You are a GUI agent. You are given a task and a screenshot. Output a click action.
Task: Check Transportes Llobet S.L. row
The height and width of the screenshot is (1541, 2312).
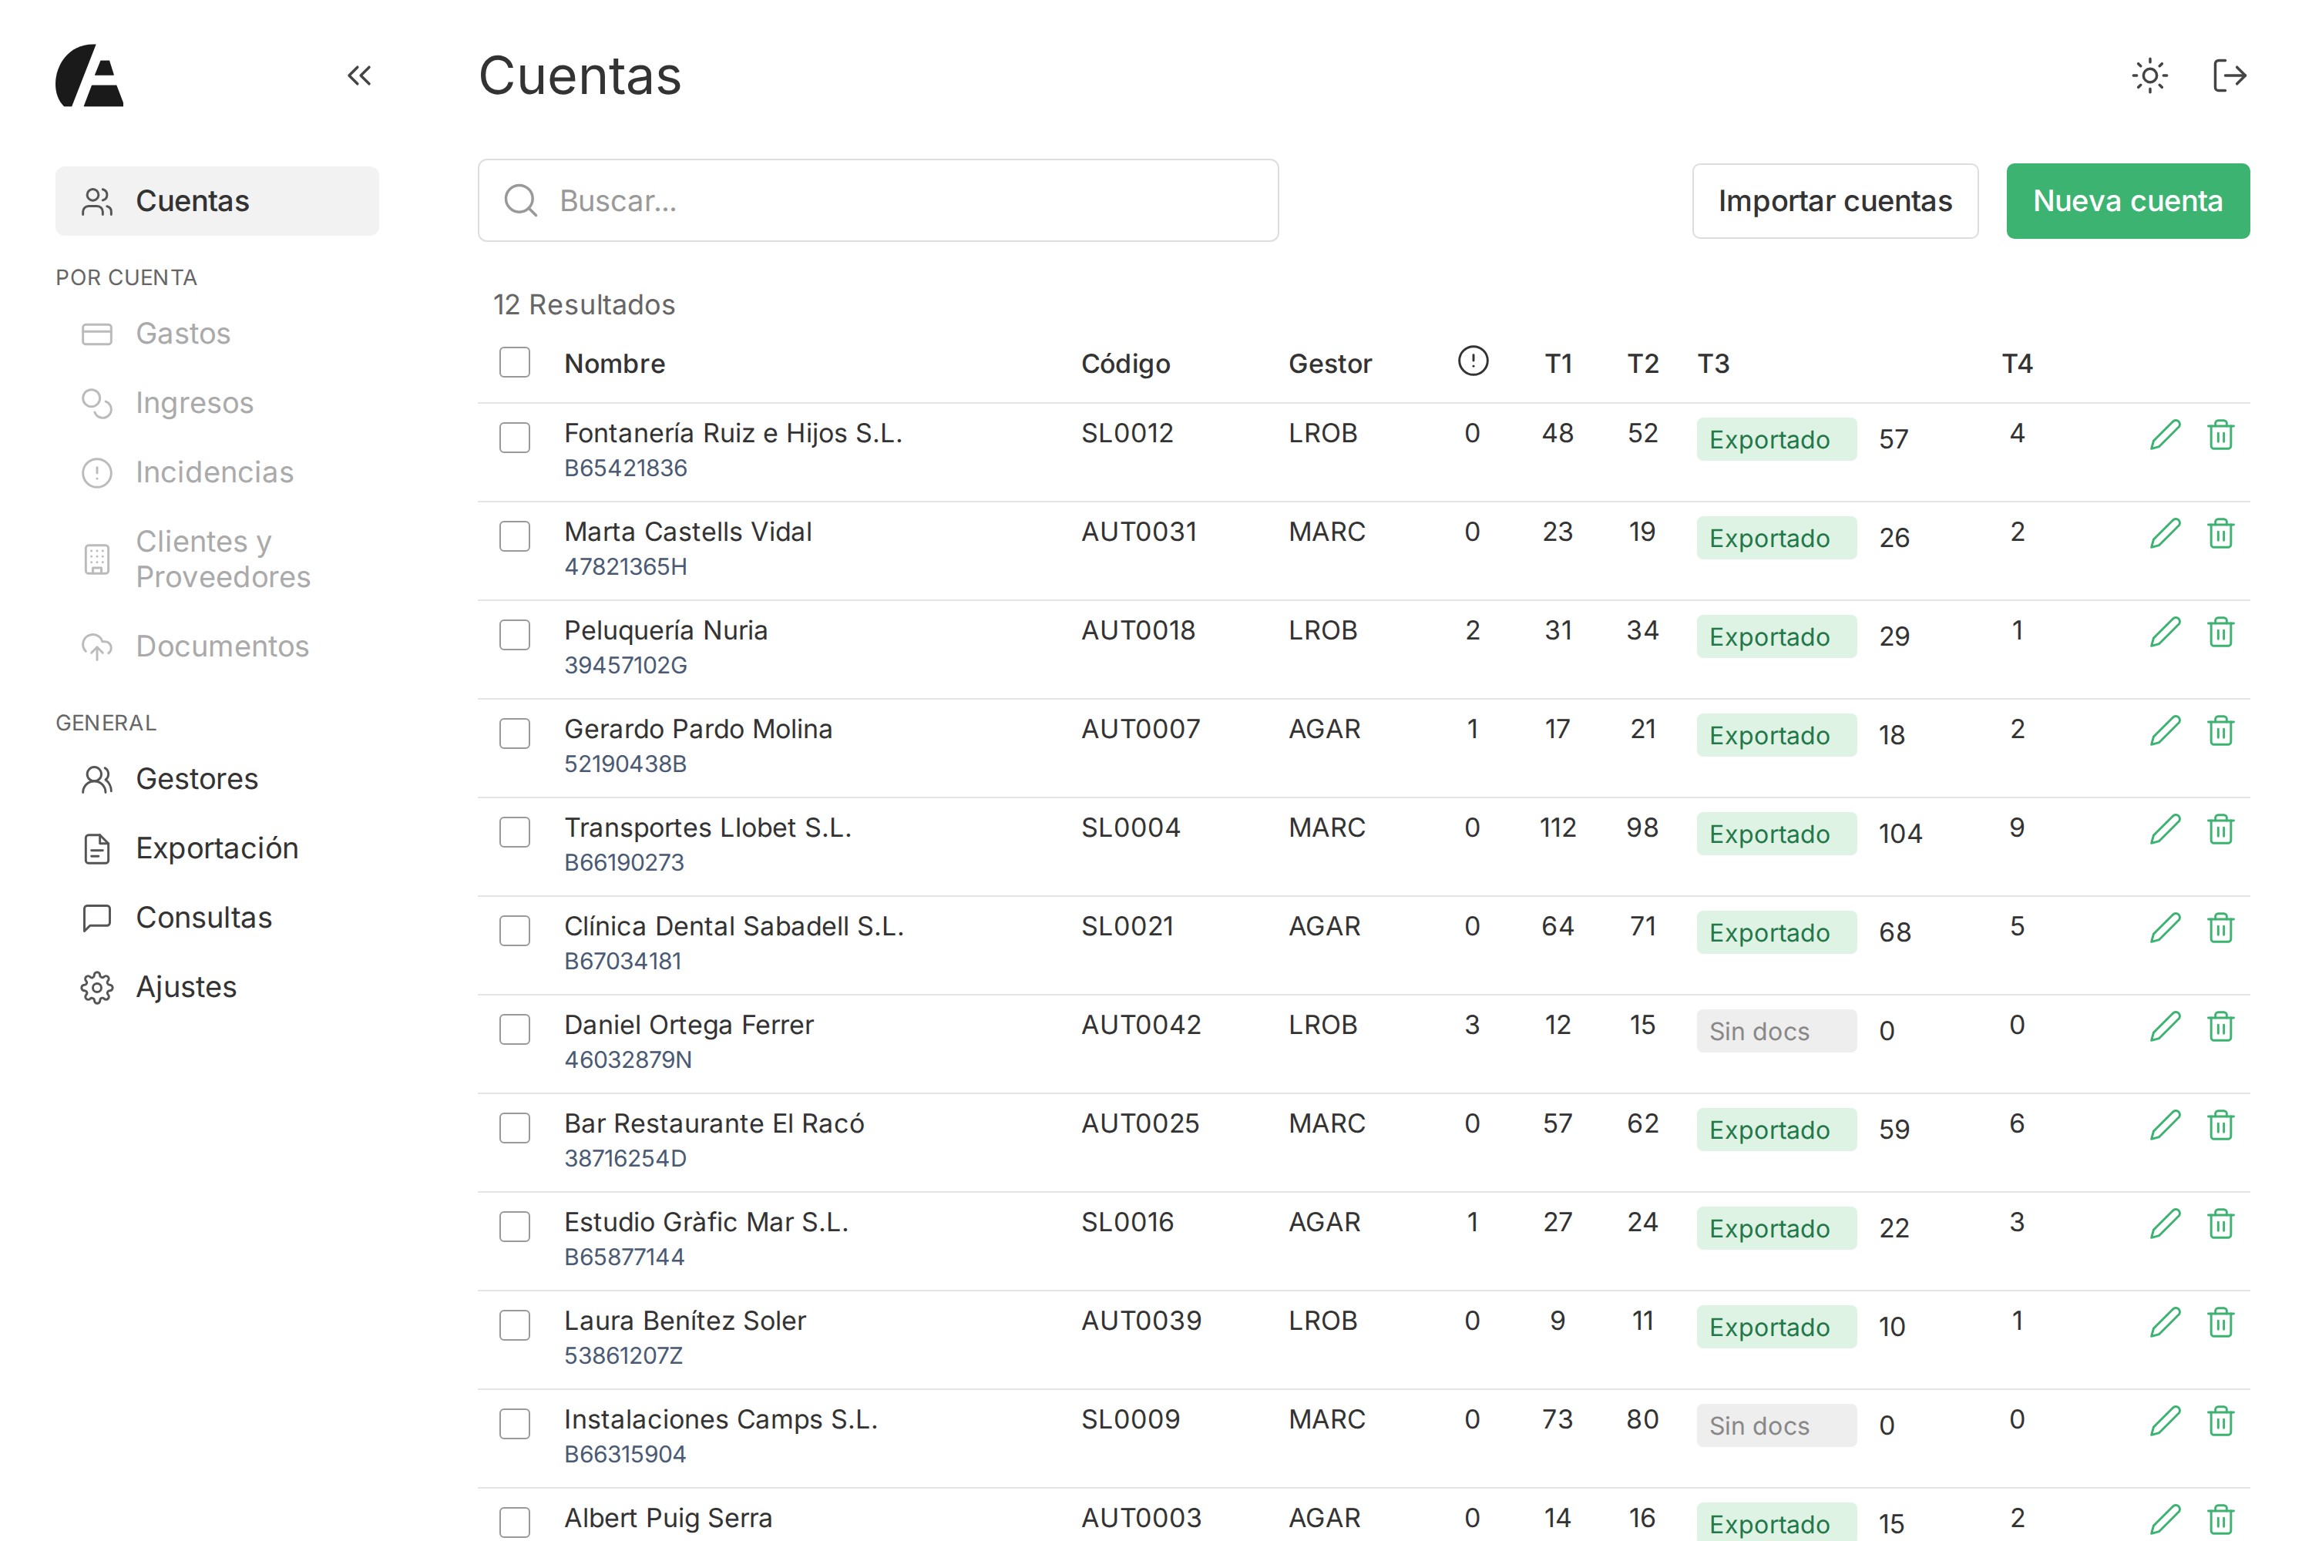point(514,831)
